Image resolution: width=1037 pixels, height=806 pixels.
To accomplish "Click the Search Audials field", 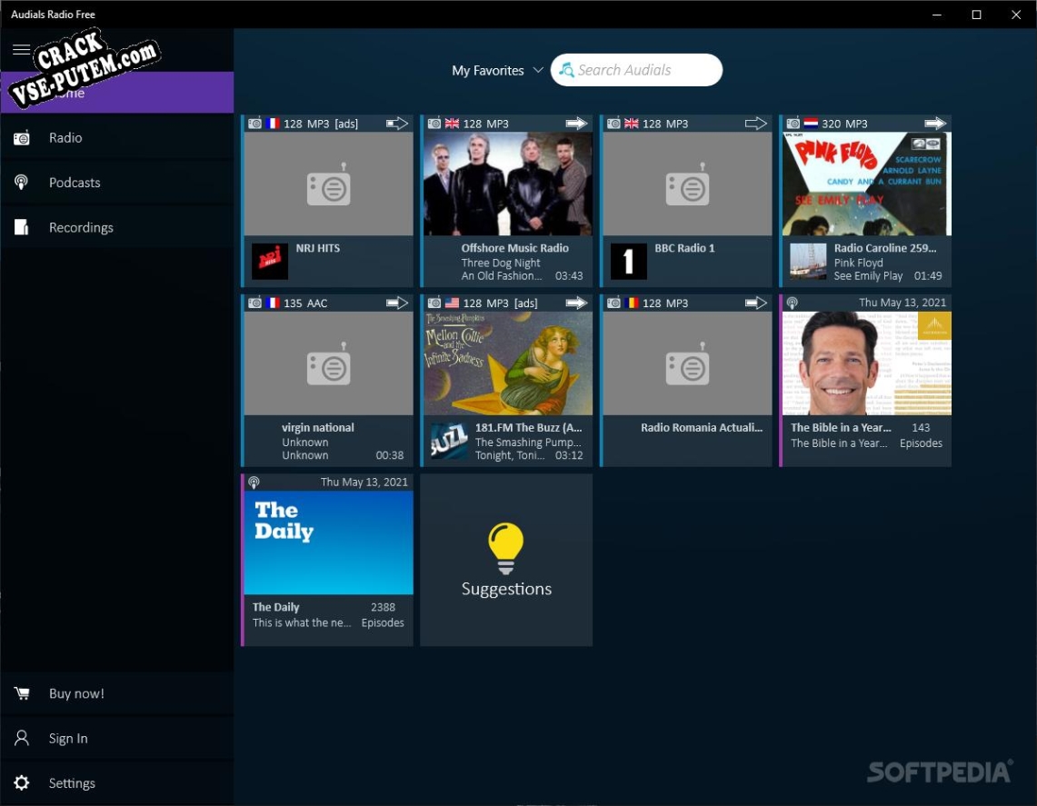I will pyautogui.click(x=636, y=70).
